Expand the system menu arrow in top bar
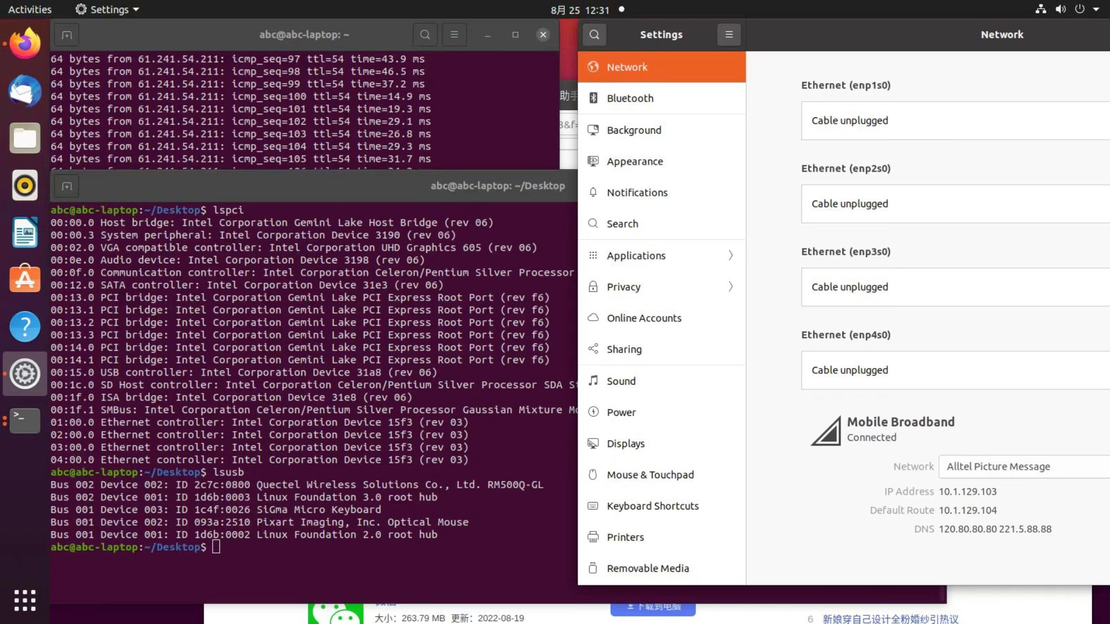Screen dimensions: 1110x624 [1096, 9]
